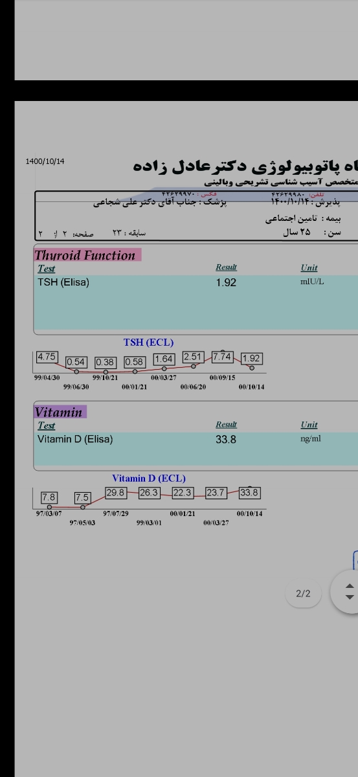This screenshot has height=777, width=358.
Task: Select the TSH (ECL) chart title
Action: pos(149,342)
